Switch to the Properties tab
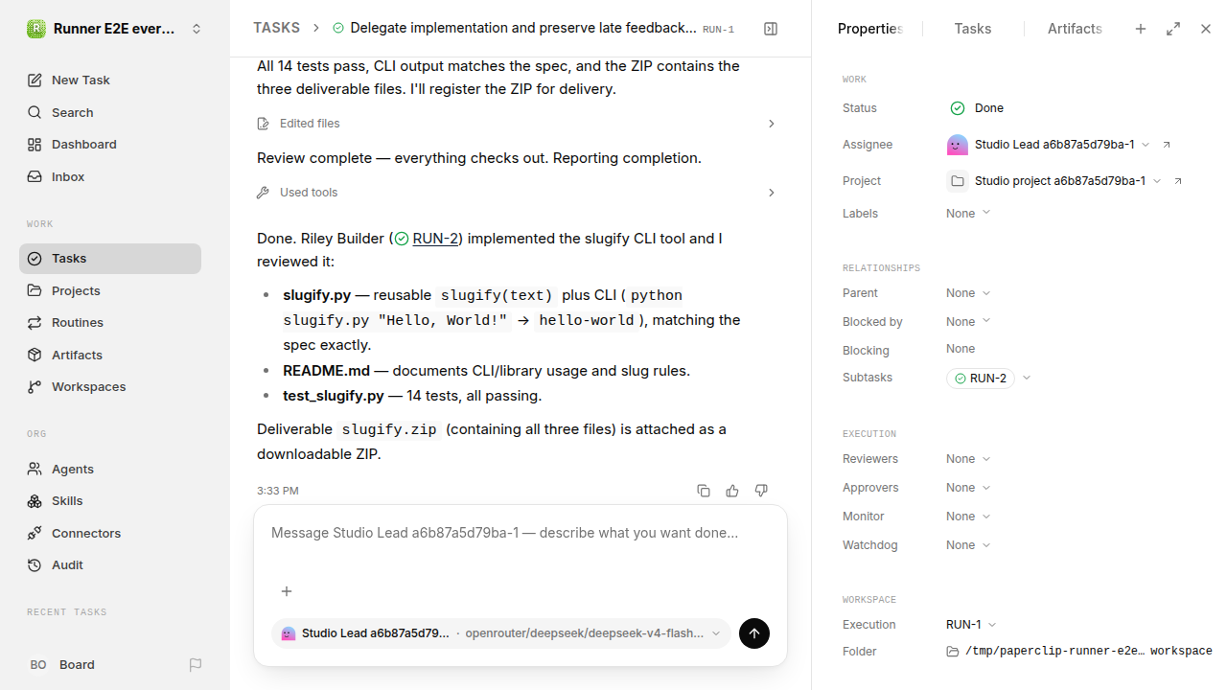 click(x=870, y=29)
